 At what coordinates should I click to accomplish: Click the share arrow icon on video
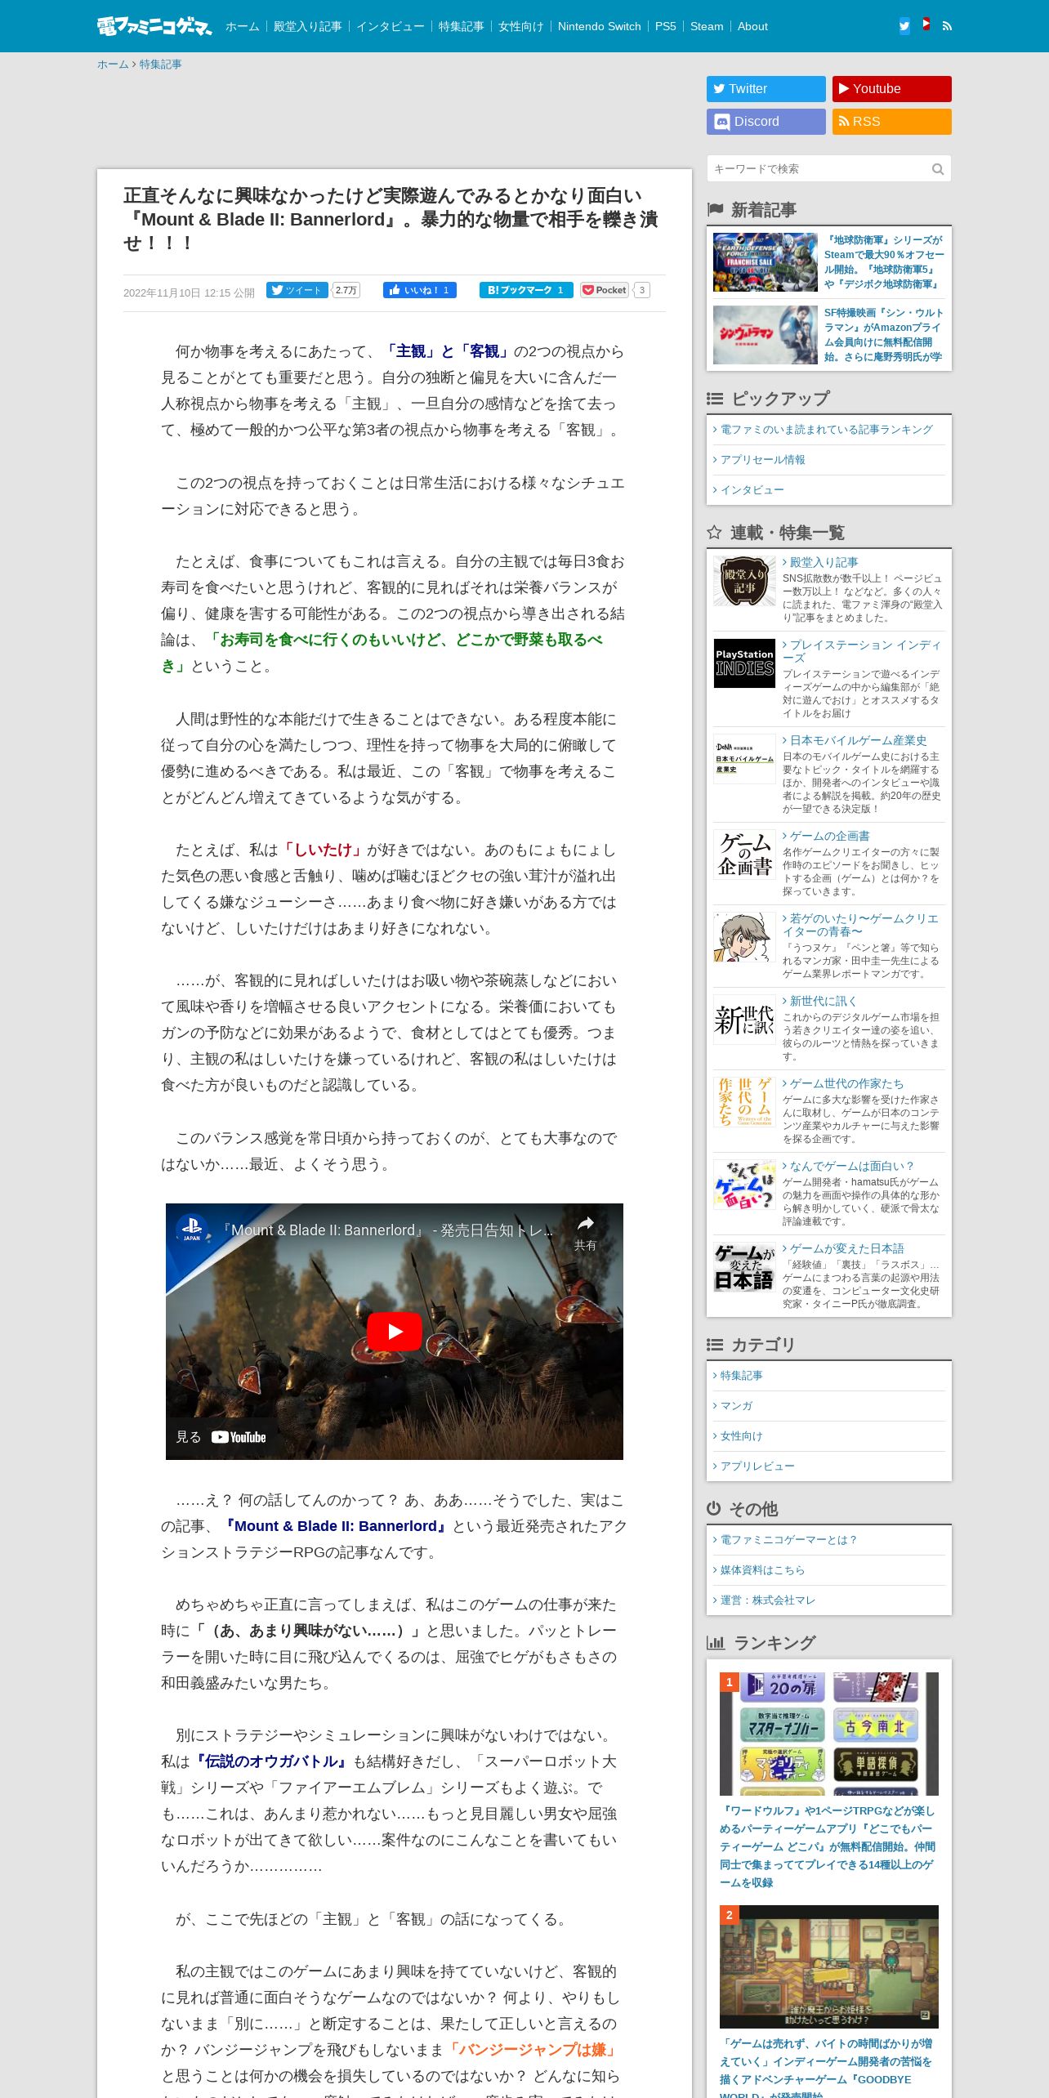pyautogui.click(x=585, y=1224)
